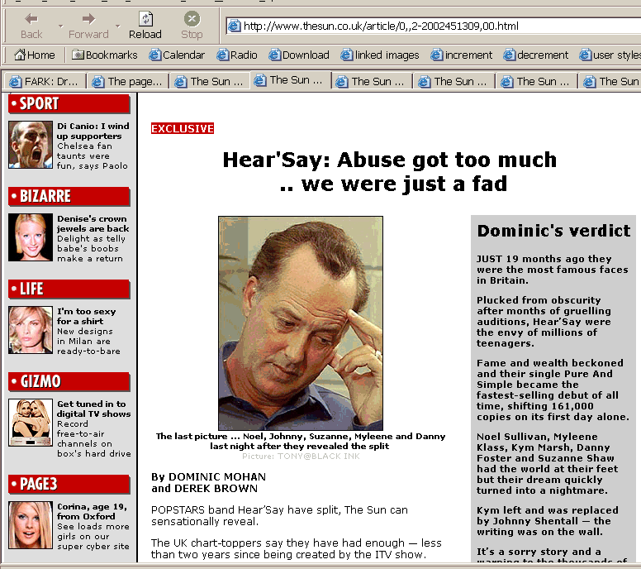Click 'New designs in Milan' teaser text

[88, 341]
